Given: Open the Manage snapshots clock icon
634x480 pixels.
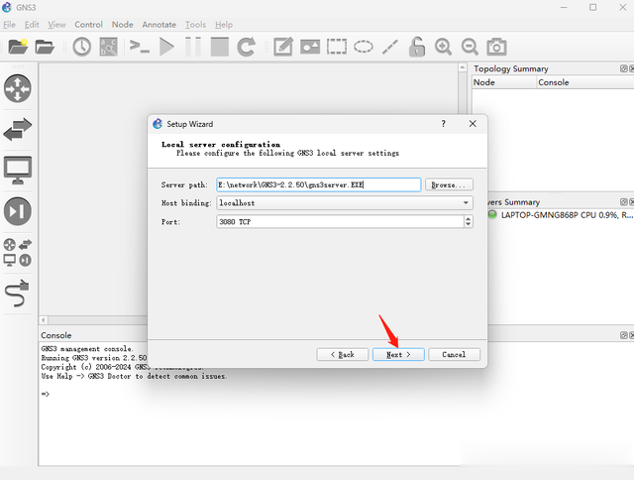Looking at the screenshot, I should point(81,47).
